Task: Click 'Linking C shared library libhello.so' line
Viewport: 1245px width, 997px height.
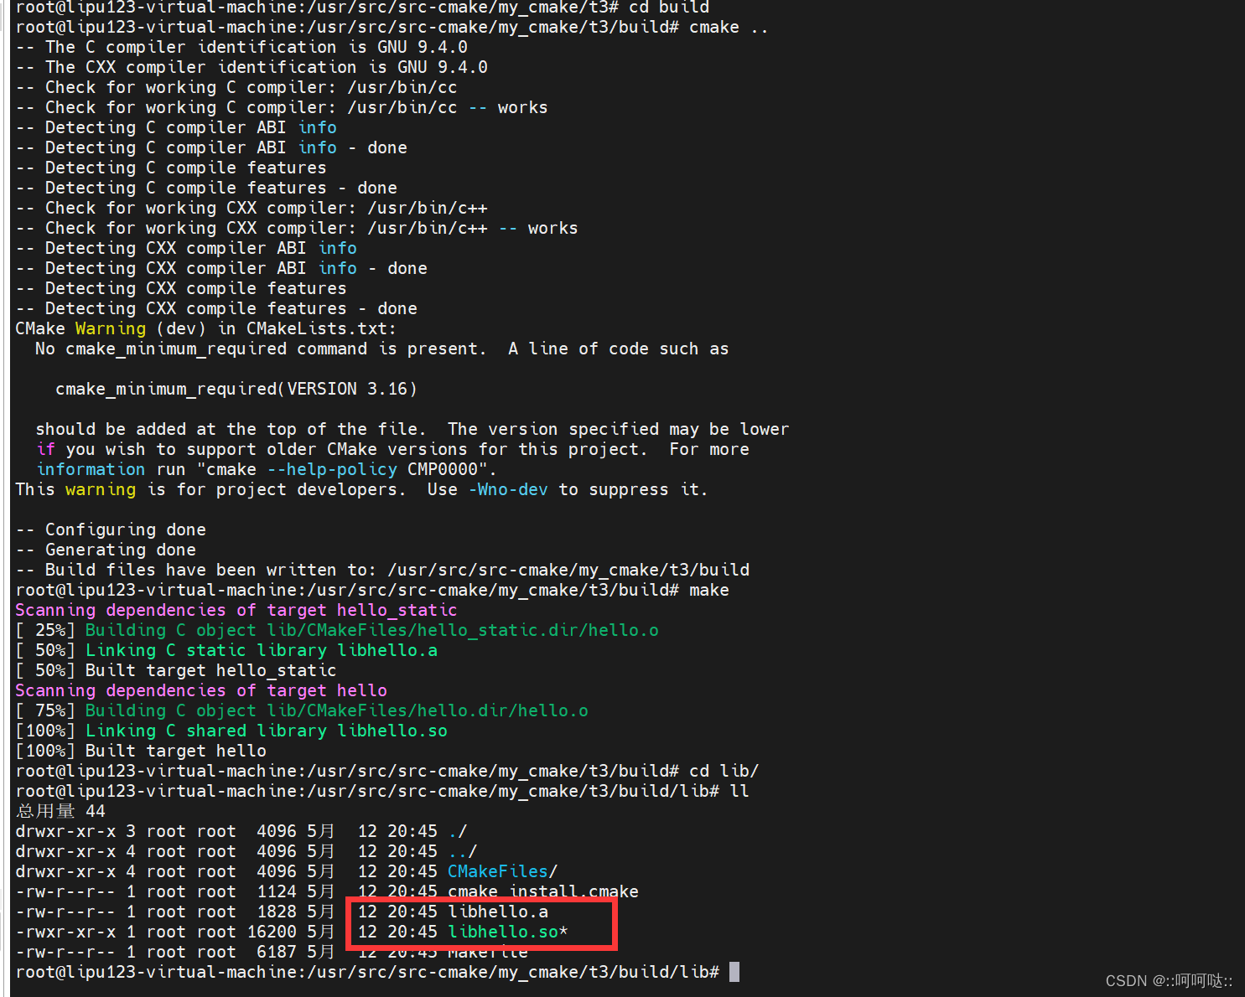Action: (x=267, y=731)
